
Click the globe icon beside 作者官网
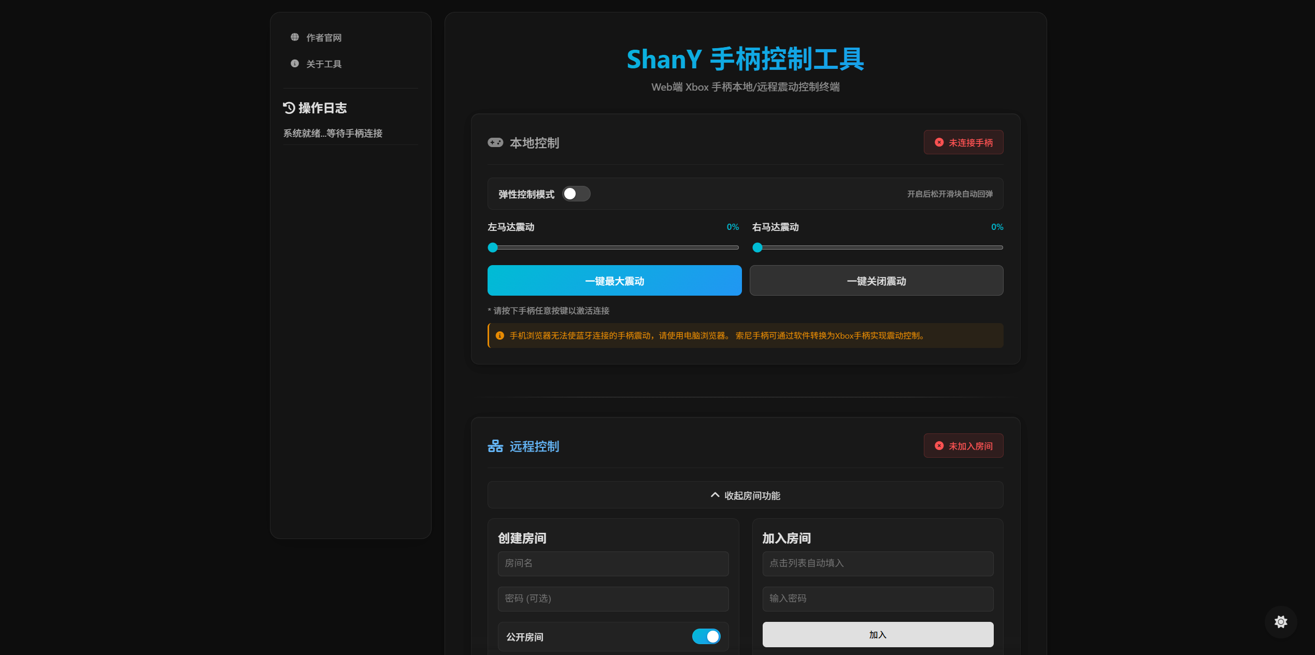[x=295, y=37]
